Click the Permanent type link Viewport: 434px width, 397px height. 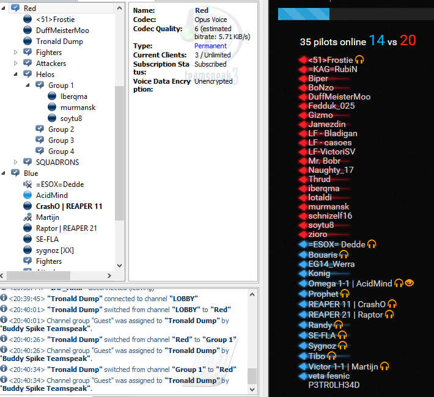pyautogui.click(x=210, y=46)
